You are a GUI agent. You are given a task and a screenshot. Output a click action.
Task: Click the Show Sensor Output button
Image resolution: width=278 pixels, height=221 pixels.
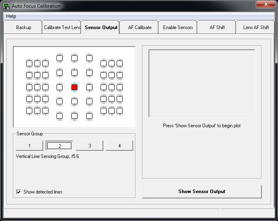202,192
